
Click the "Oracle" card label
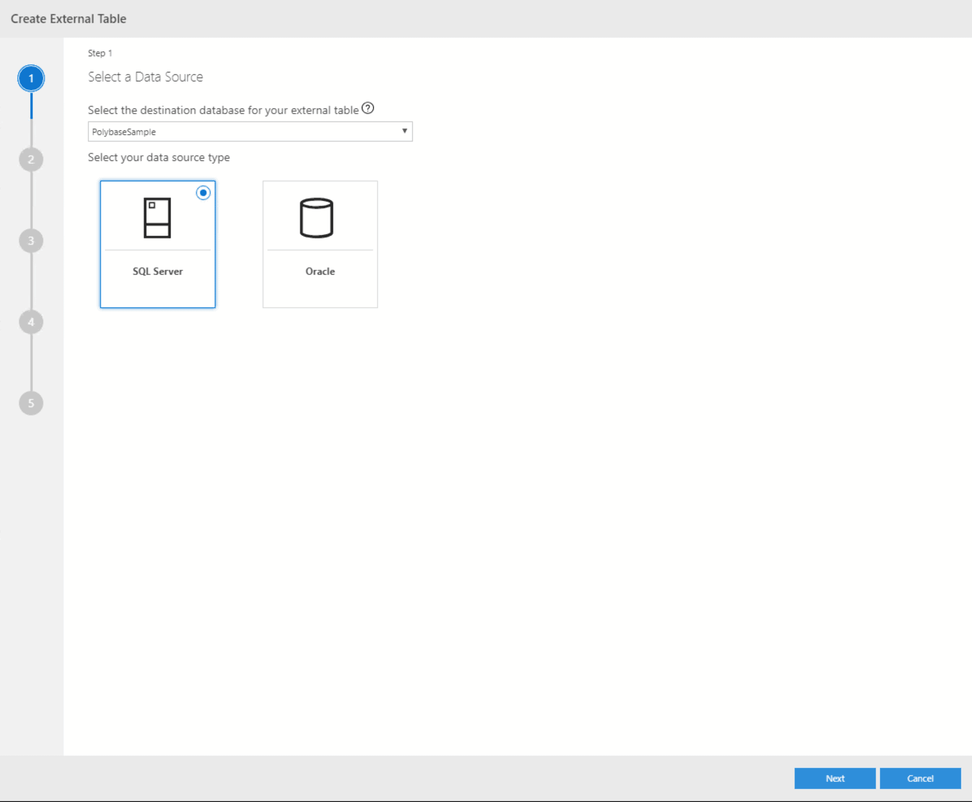320,271
